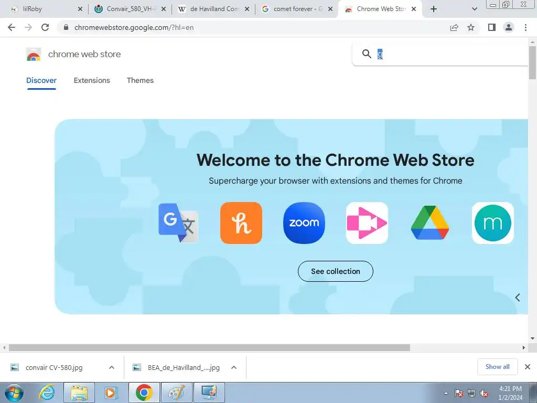537x403 pixels.
Task: Click the vertical scrollbar down arrow
Action: pos(532,338)
